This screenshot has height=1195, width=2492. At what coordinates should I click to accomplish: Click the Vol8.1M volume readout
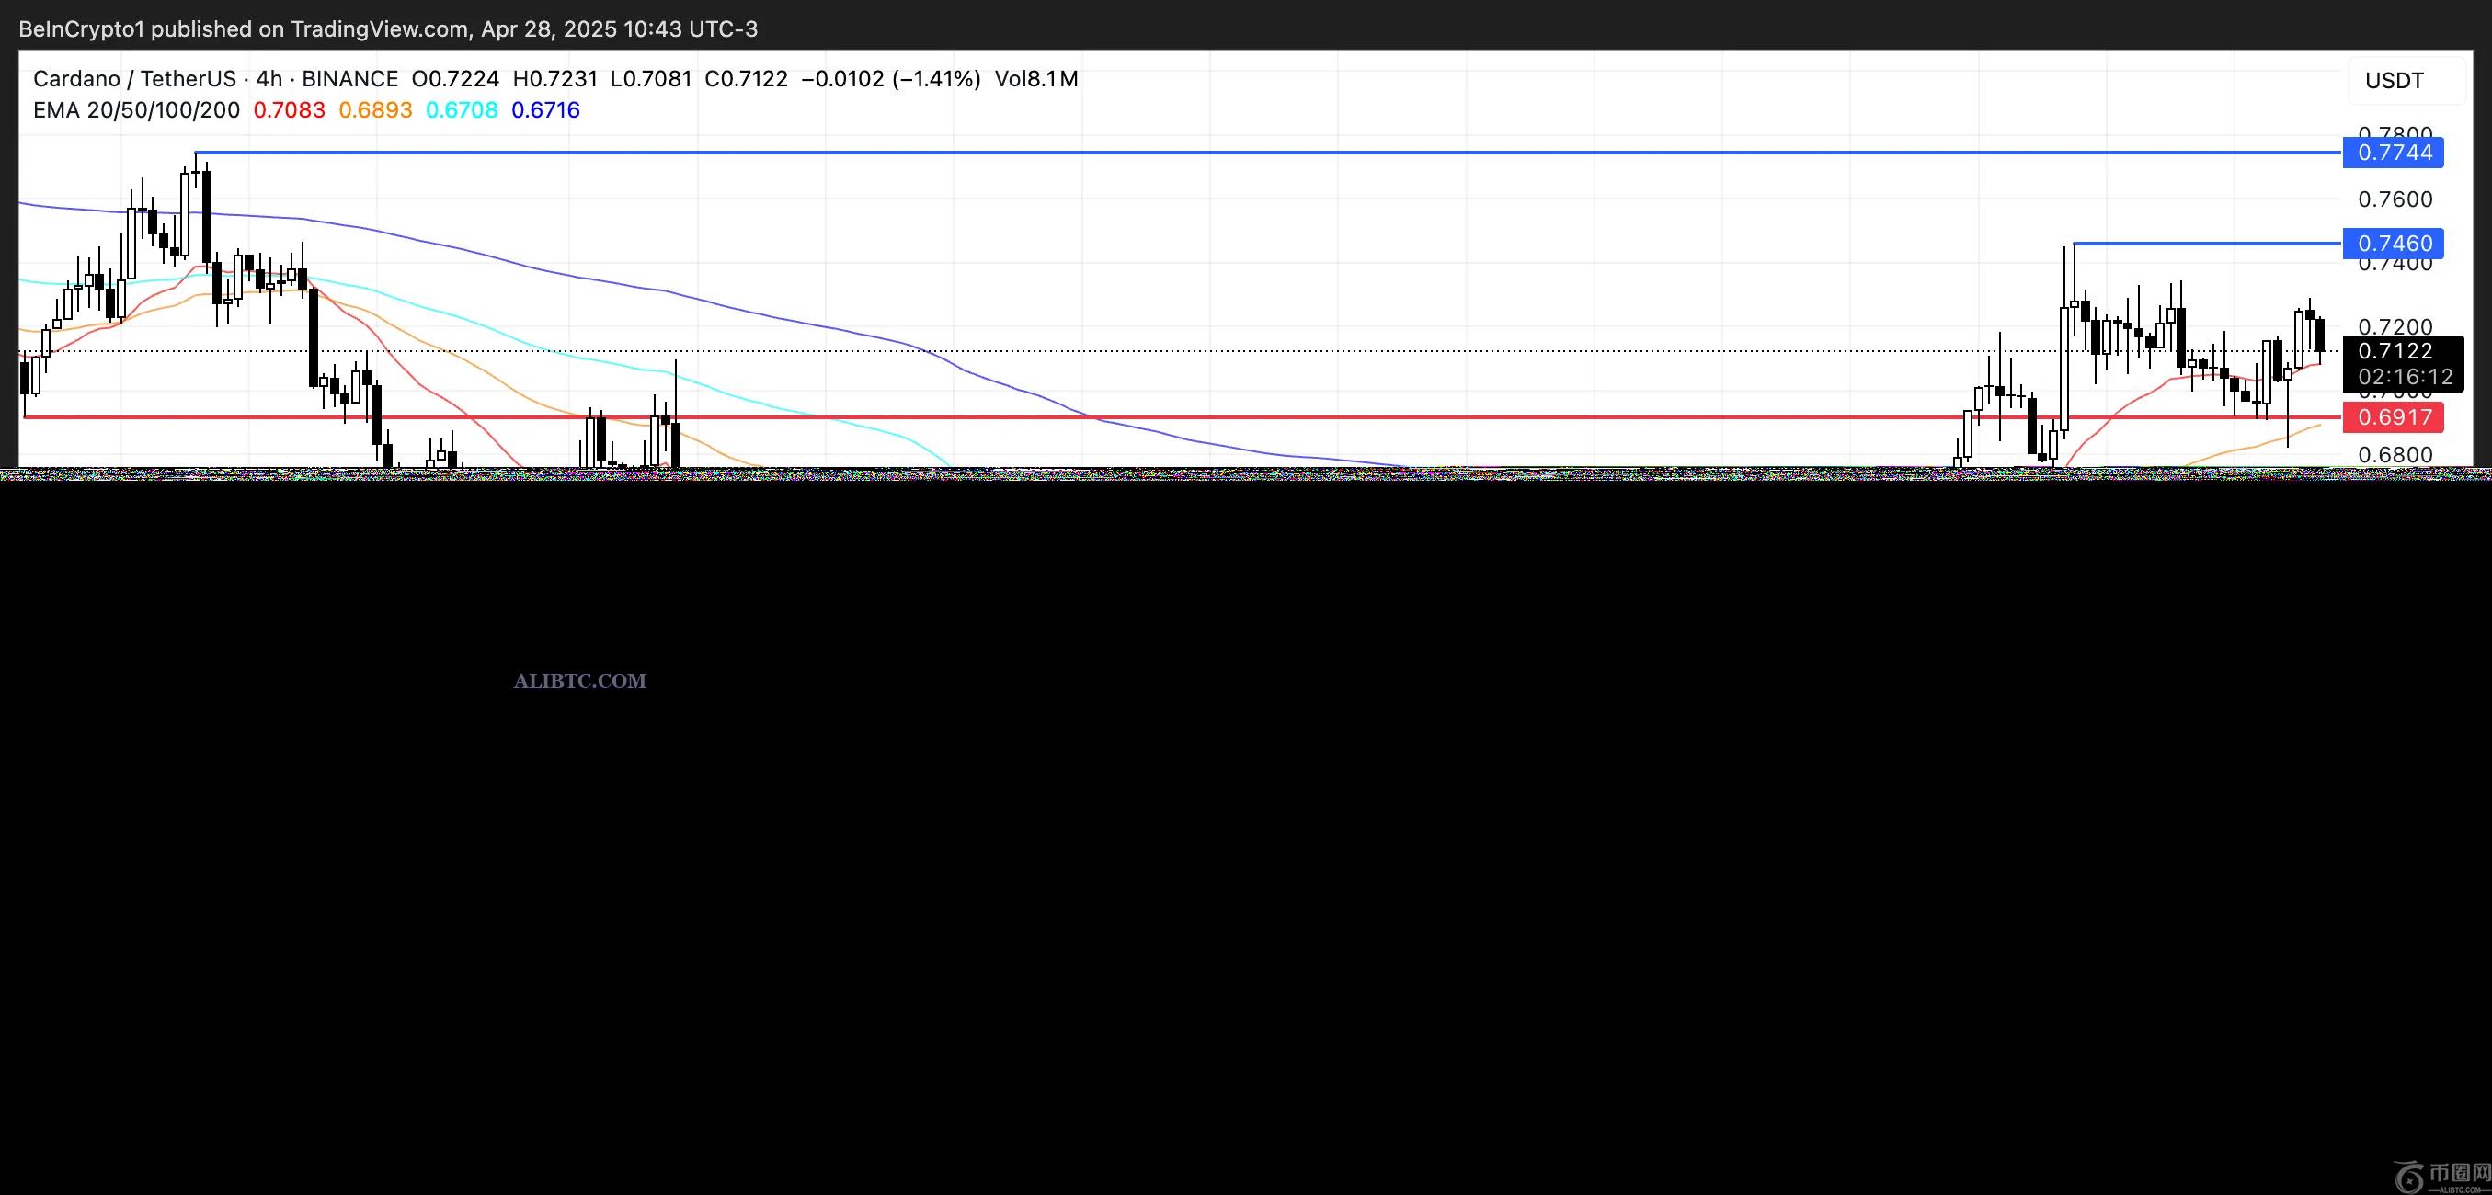1036,79
